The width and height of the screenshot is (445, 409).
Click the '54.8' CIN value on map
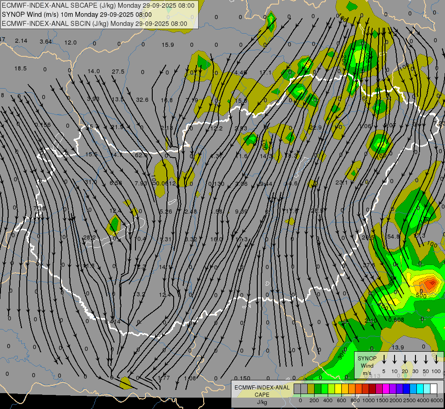[x=393, y=236]
